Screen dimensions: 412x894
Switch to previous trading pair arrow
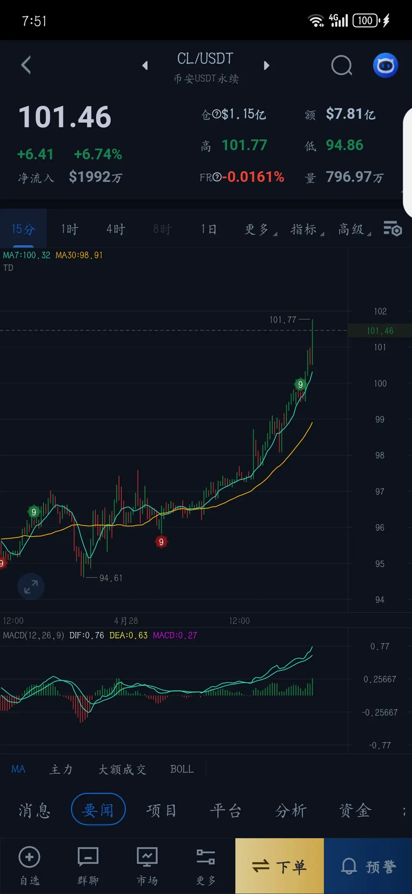pyautogui.click(x=145, y=66)
